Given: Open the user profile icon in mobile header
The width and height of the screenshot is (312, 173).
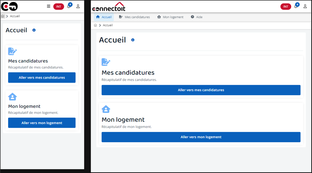Looking at the screenshot, I should 78,6.
